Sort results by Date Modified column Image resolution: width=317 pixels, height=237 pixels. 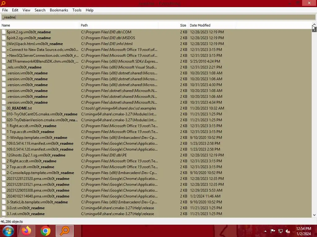tap(212, 25)
